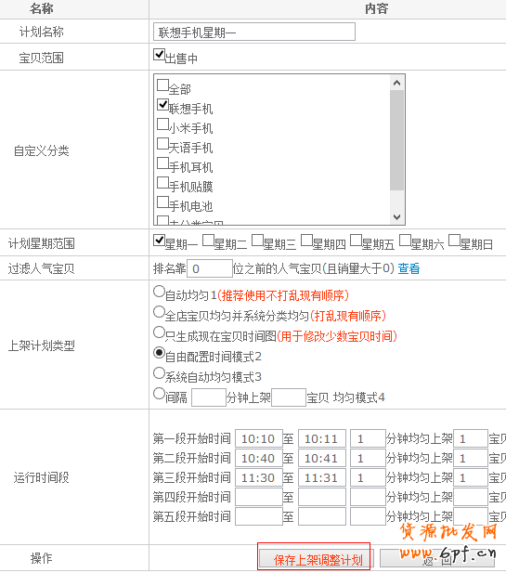Click the 第五段 end time field
This screenshot has width=506, height=573.
click(x=322, y=516)
